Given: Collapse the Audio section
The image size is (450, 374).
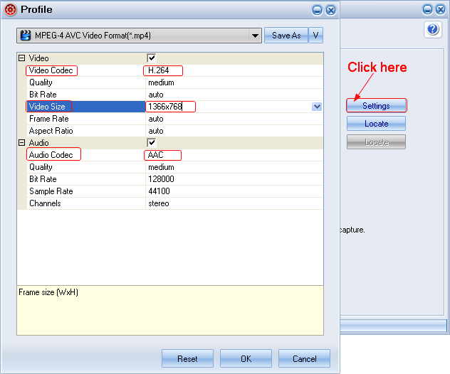Looking at the screenshot, I should pyautogui.click(x=22, y=143).
